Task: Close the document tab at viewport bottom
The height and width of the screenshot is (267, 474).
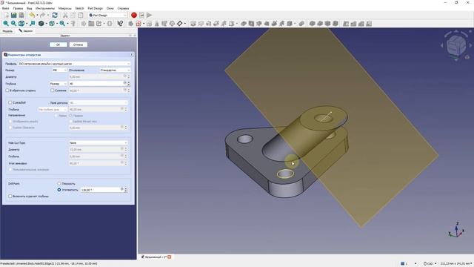Action: click(x=170, y=257)
